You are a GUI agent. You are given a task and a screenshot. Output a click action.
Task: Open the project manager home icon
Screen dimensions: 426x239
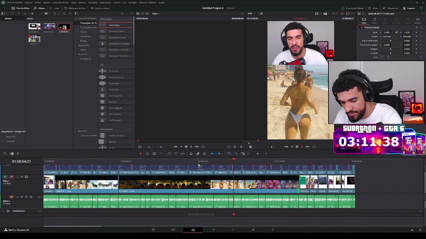click(412, 230)
